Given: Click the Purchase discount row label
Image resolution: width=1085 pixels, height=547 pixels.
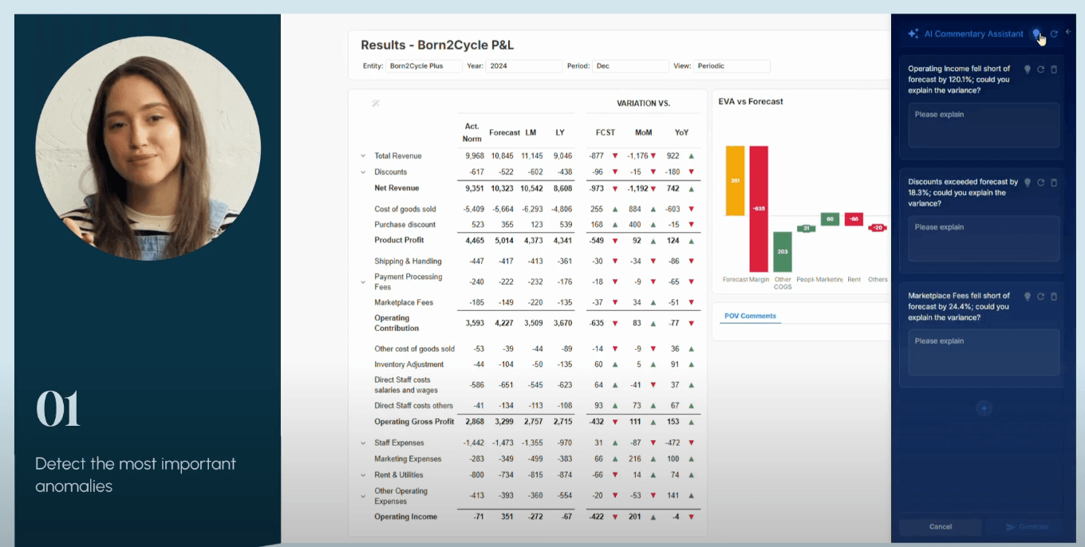Looking at the screenshot, I should click(x=405, y=225).
